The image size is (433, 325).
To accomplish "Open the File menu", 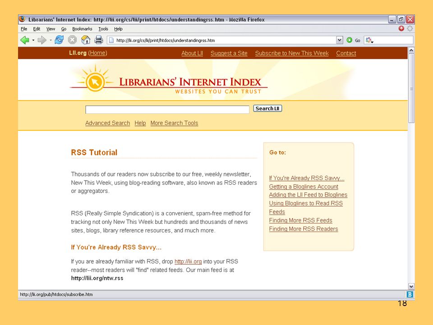I will tap(24, 29).
